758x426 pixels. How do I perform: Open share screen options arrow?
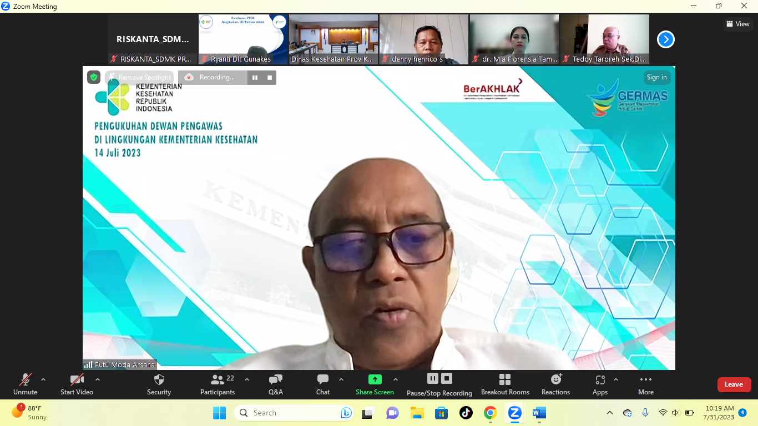pyautogui.click(x=396, y=380)
